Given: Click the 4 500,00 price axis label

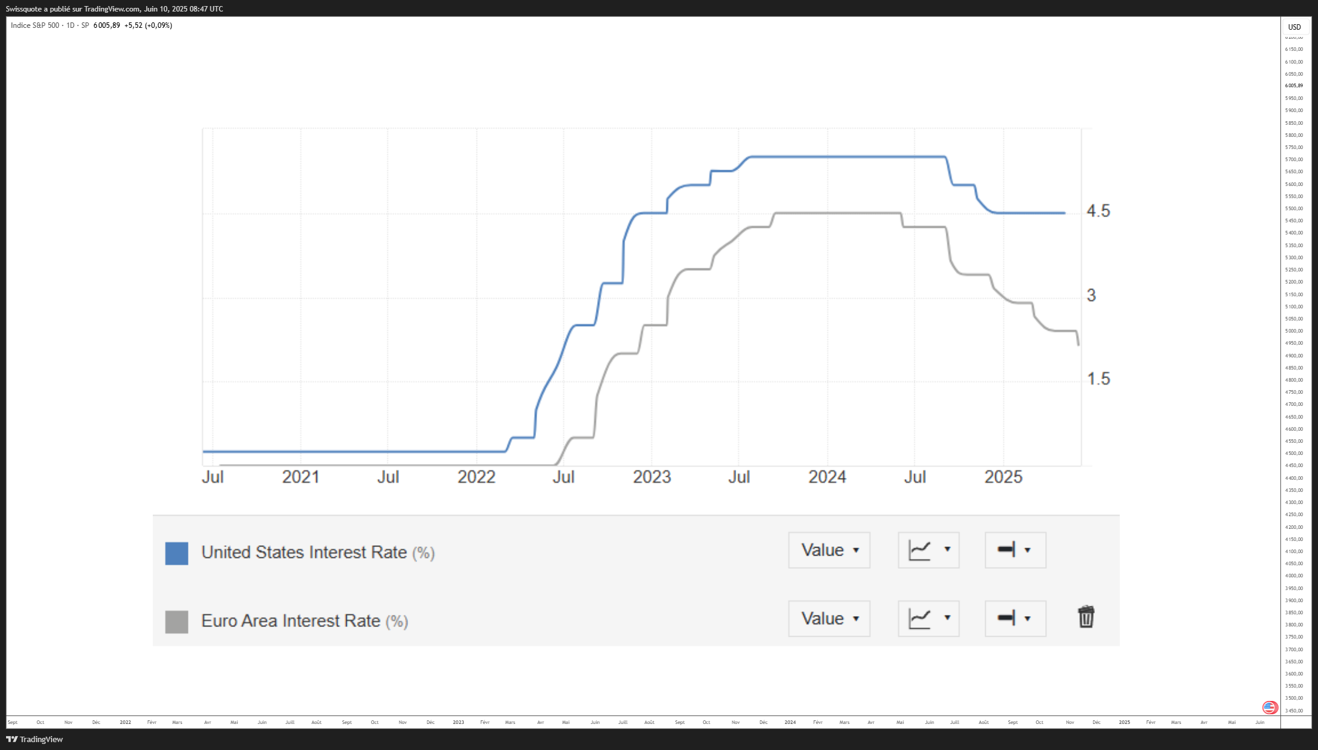Looking at the screenshot, I should 1294,453.
